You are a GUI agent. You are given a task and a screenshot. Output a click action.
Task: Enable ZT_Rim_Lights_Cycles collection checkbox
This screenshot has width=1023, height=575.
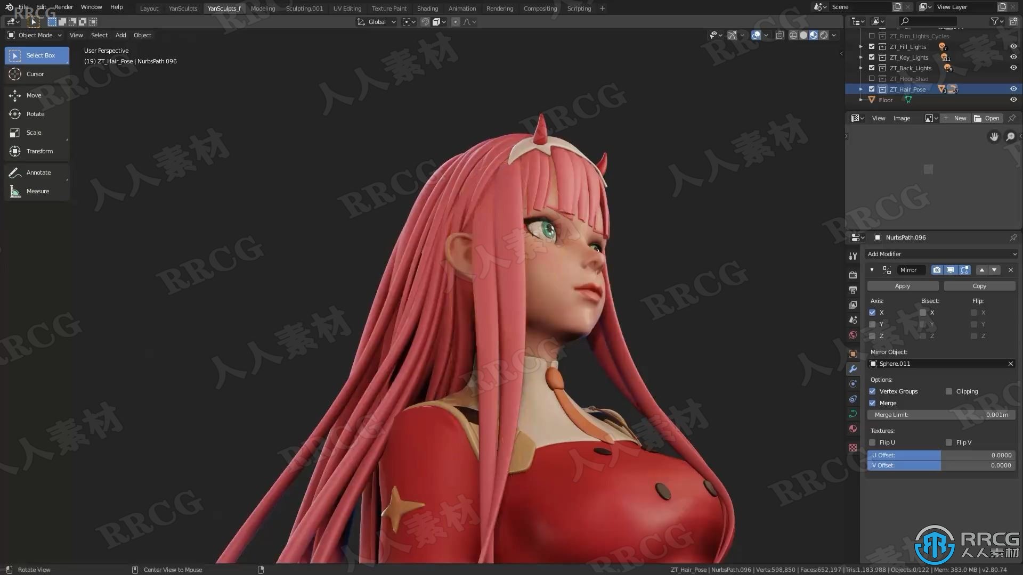[872, 36]
